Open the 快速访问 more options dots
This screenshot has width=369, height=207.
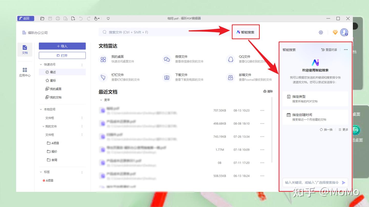click(82, 65)
